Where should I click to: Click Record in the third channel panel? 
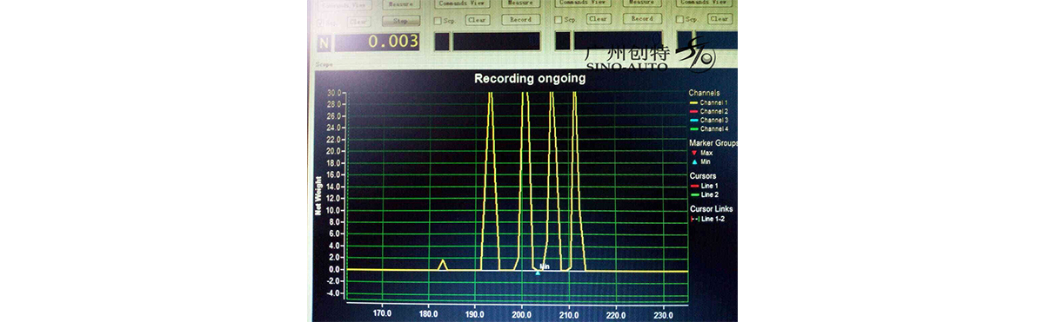tap(642, 18)
